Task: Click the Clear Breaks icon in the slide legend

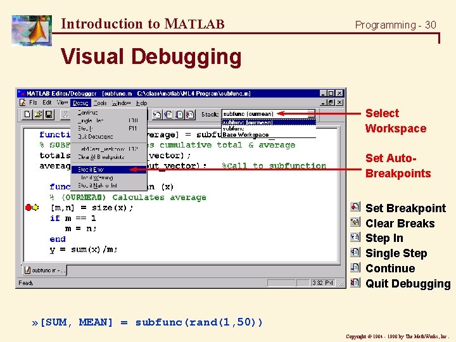Action: pos(355,222)
